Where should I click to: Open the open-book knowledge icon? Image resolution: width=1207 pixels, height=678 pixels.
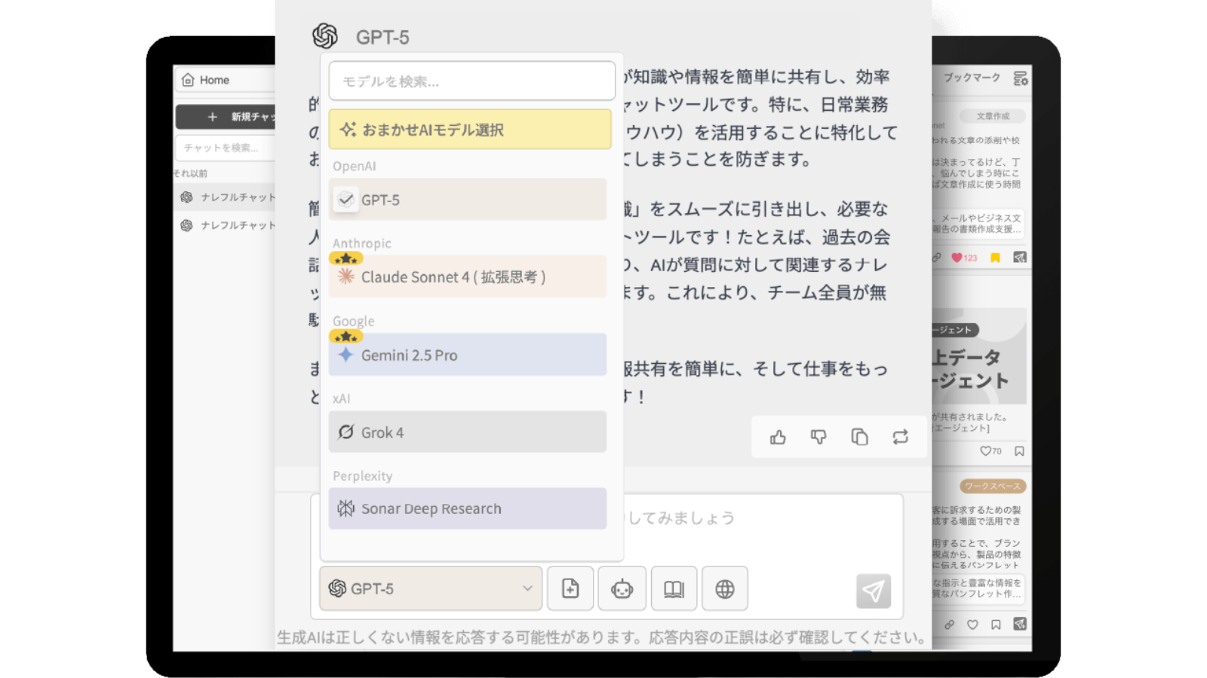pyautogui.click(x=674, y=588)
